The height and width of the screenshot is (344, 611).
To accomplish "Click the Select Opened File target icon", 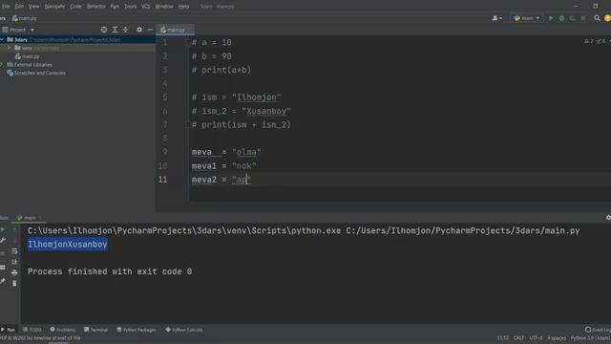I will 104,30.
